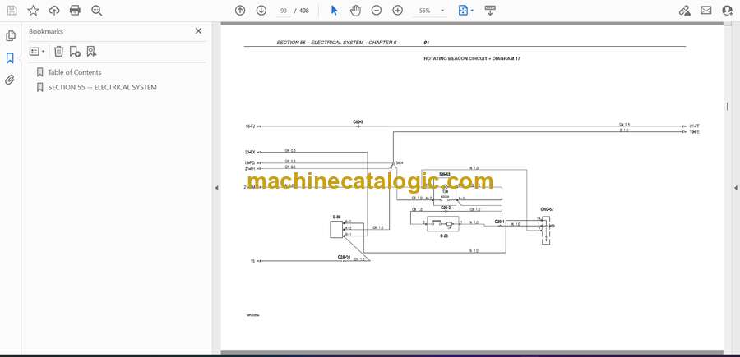Click the SECTION 55 page header text

(x=336, y=43)
